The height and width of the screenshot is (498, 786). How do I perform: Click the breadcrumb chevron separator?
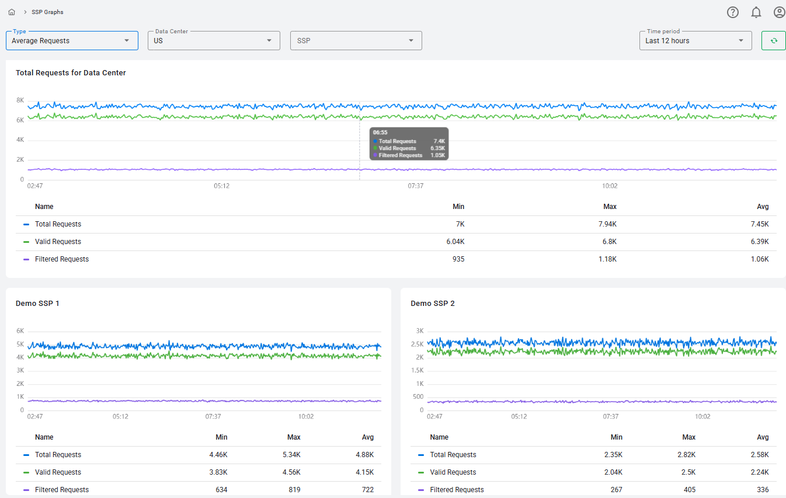[25, 12]
